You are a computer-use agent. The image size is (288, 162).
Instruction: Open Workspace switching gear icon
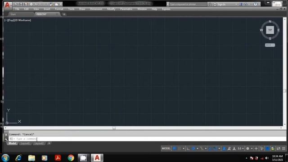[247, 148]
